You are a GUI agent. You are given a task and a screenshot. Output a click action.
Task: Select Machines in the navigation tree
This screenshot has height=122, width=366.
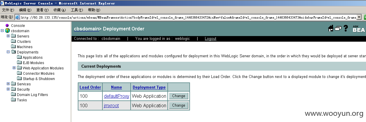[x=25, y=47]
